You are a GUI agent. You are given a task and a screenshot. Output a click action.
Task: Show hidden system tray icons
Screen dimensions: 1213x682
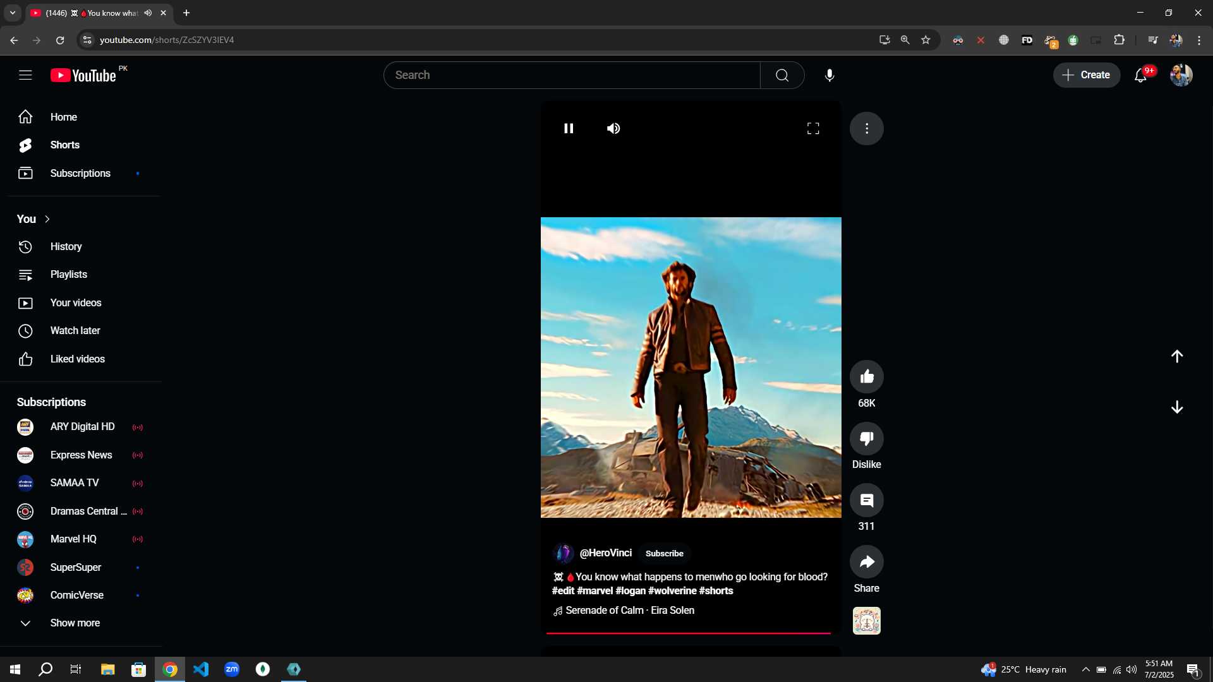pyautogui.click(x=1085, y=669)
